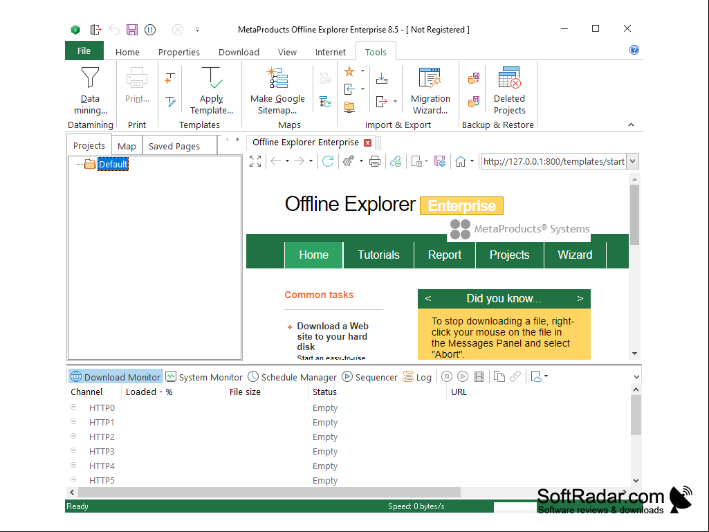Screen dimensions: 709x532
Task: Click the refresh map tree icon in Maps
Action: [325, 102]
